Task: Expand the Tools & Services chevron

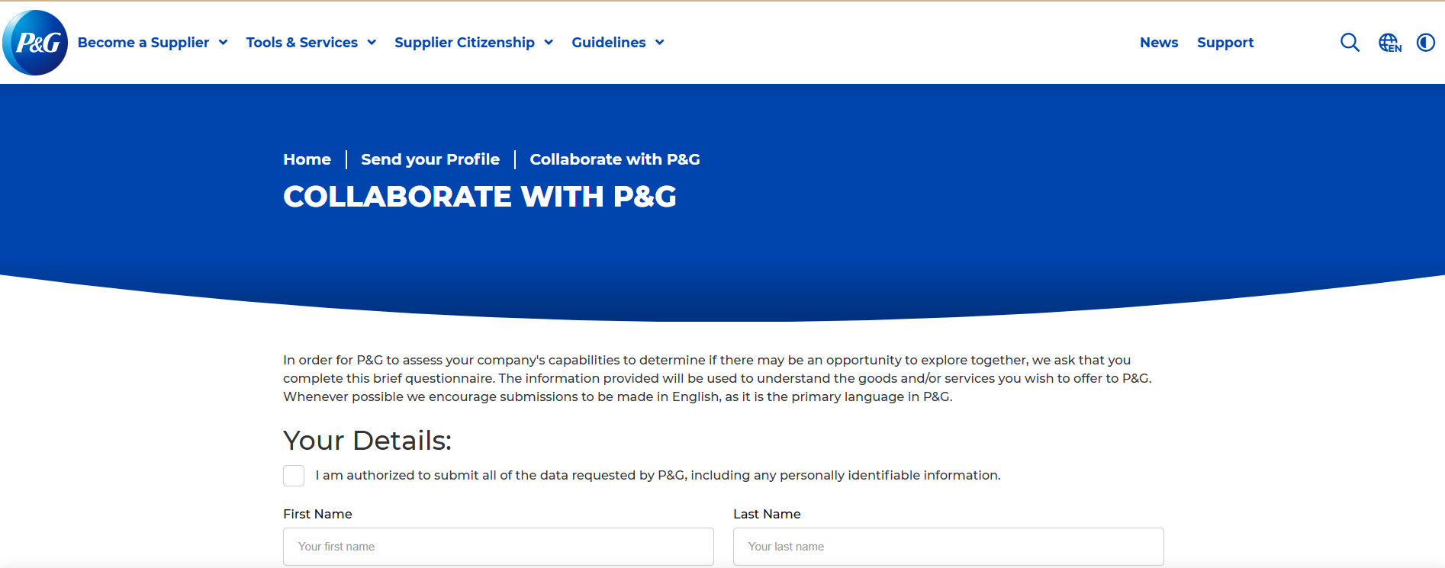Action: [x=372, y=43]
